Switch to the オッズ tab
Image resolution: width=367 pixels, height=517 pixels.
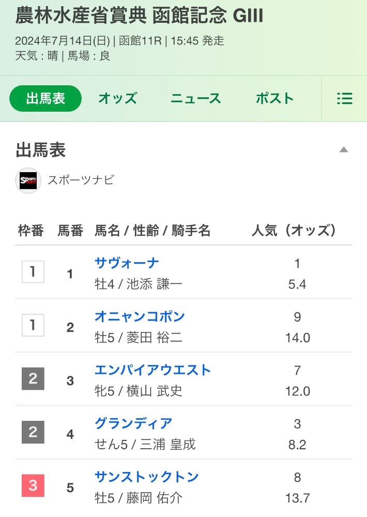(118, 99)
